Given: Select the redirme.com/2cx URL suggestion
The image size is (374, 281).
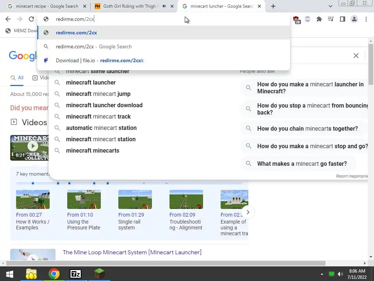Looking at the screenshot, I should 164,33.
